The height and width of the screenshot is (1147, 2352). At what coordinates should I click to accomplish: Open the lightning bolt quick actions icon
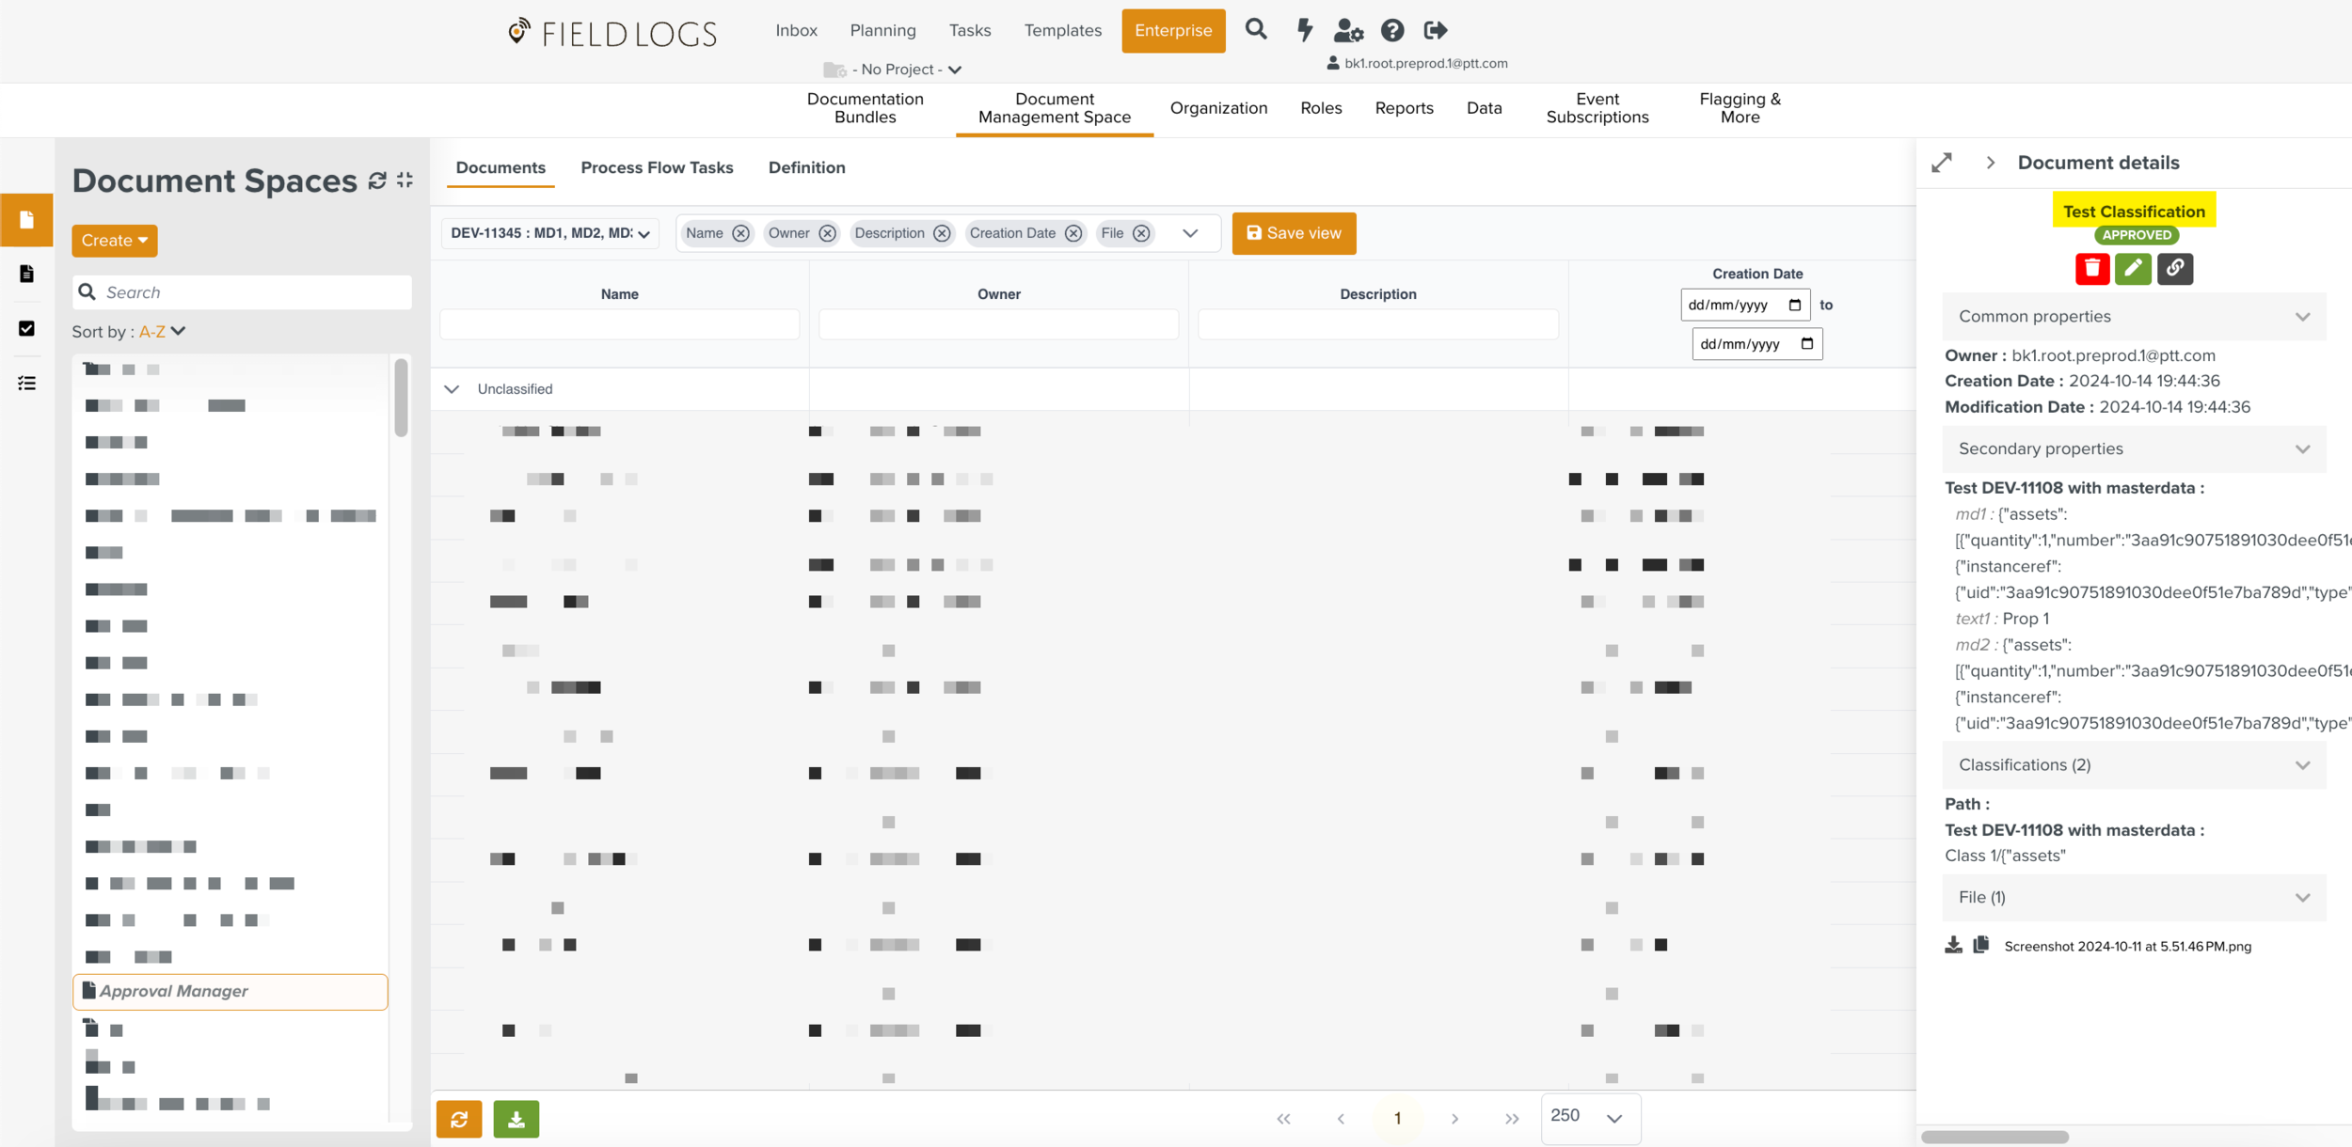[x=1304, y=30]
